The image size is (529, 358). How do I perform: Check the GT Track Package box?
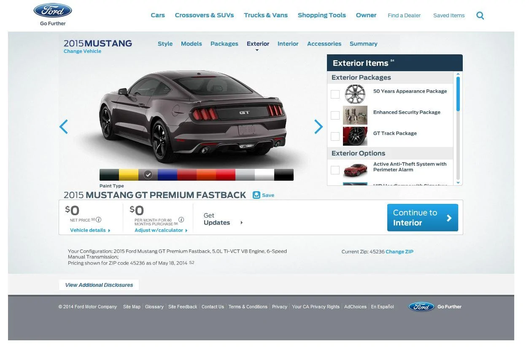335,136
